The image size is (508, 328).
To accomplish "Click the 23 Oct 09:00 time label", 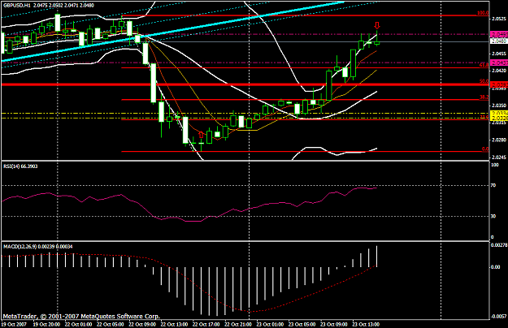I will [334, 324].
